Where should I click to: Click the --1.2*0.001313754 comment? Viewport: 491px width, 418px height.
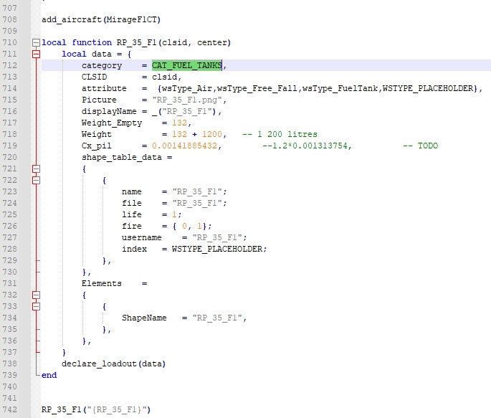pyautogui.click(x=308, y=146)
